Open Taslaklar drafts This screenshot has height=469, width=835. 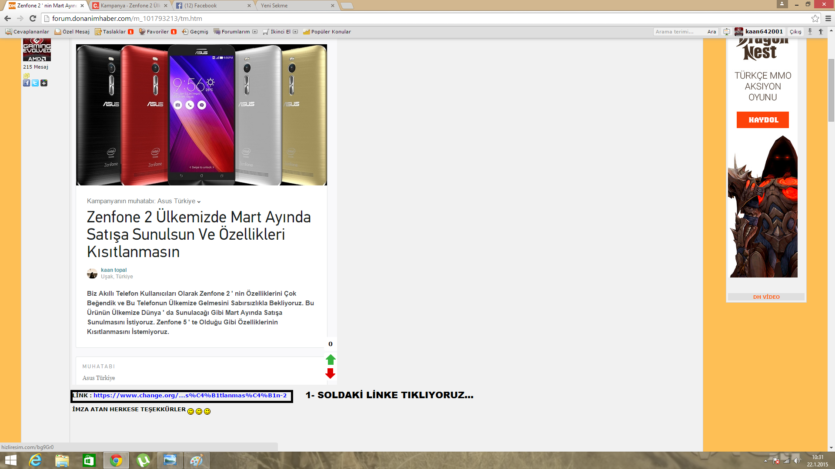(x=114, y=32)
